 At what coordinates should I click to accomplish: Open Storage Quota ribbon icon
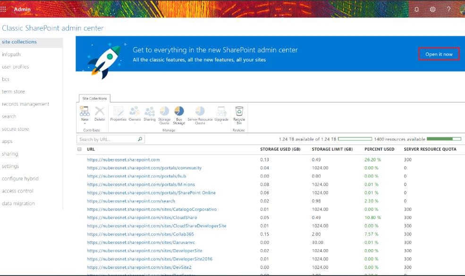pos(164,111)
